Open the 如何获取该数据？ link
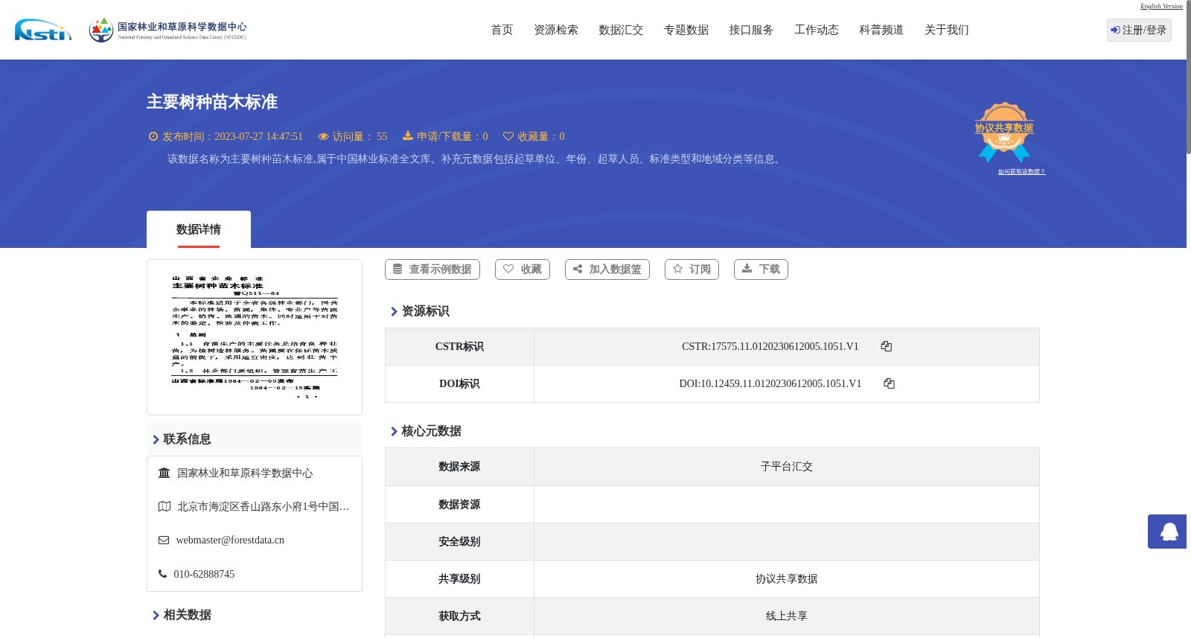The image size is (1191, 638). pos(1021,171)
